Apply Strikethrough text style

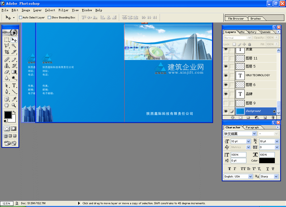pyautogui.click(x=273, y=169)
